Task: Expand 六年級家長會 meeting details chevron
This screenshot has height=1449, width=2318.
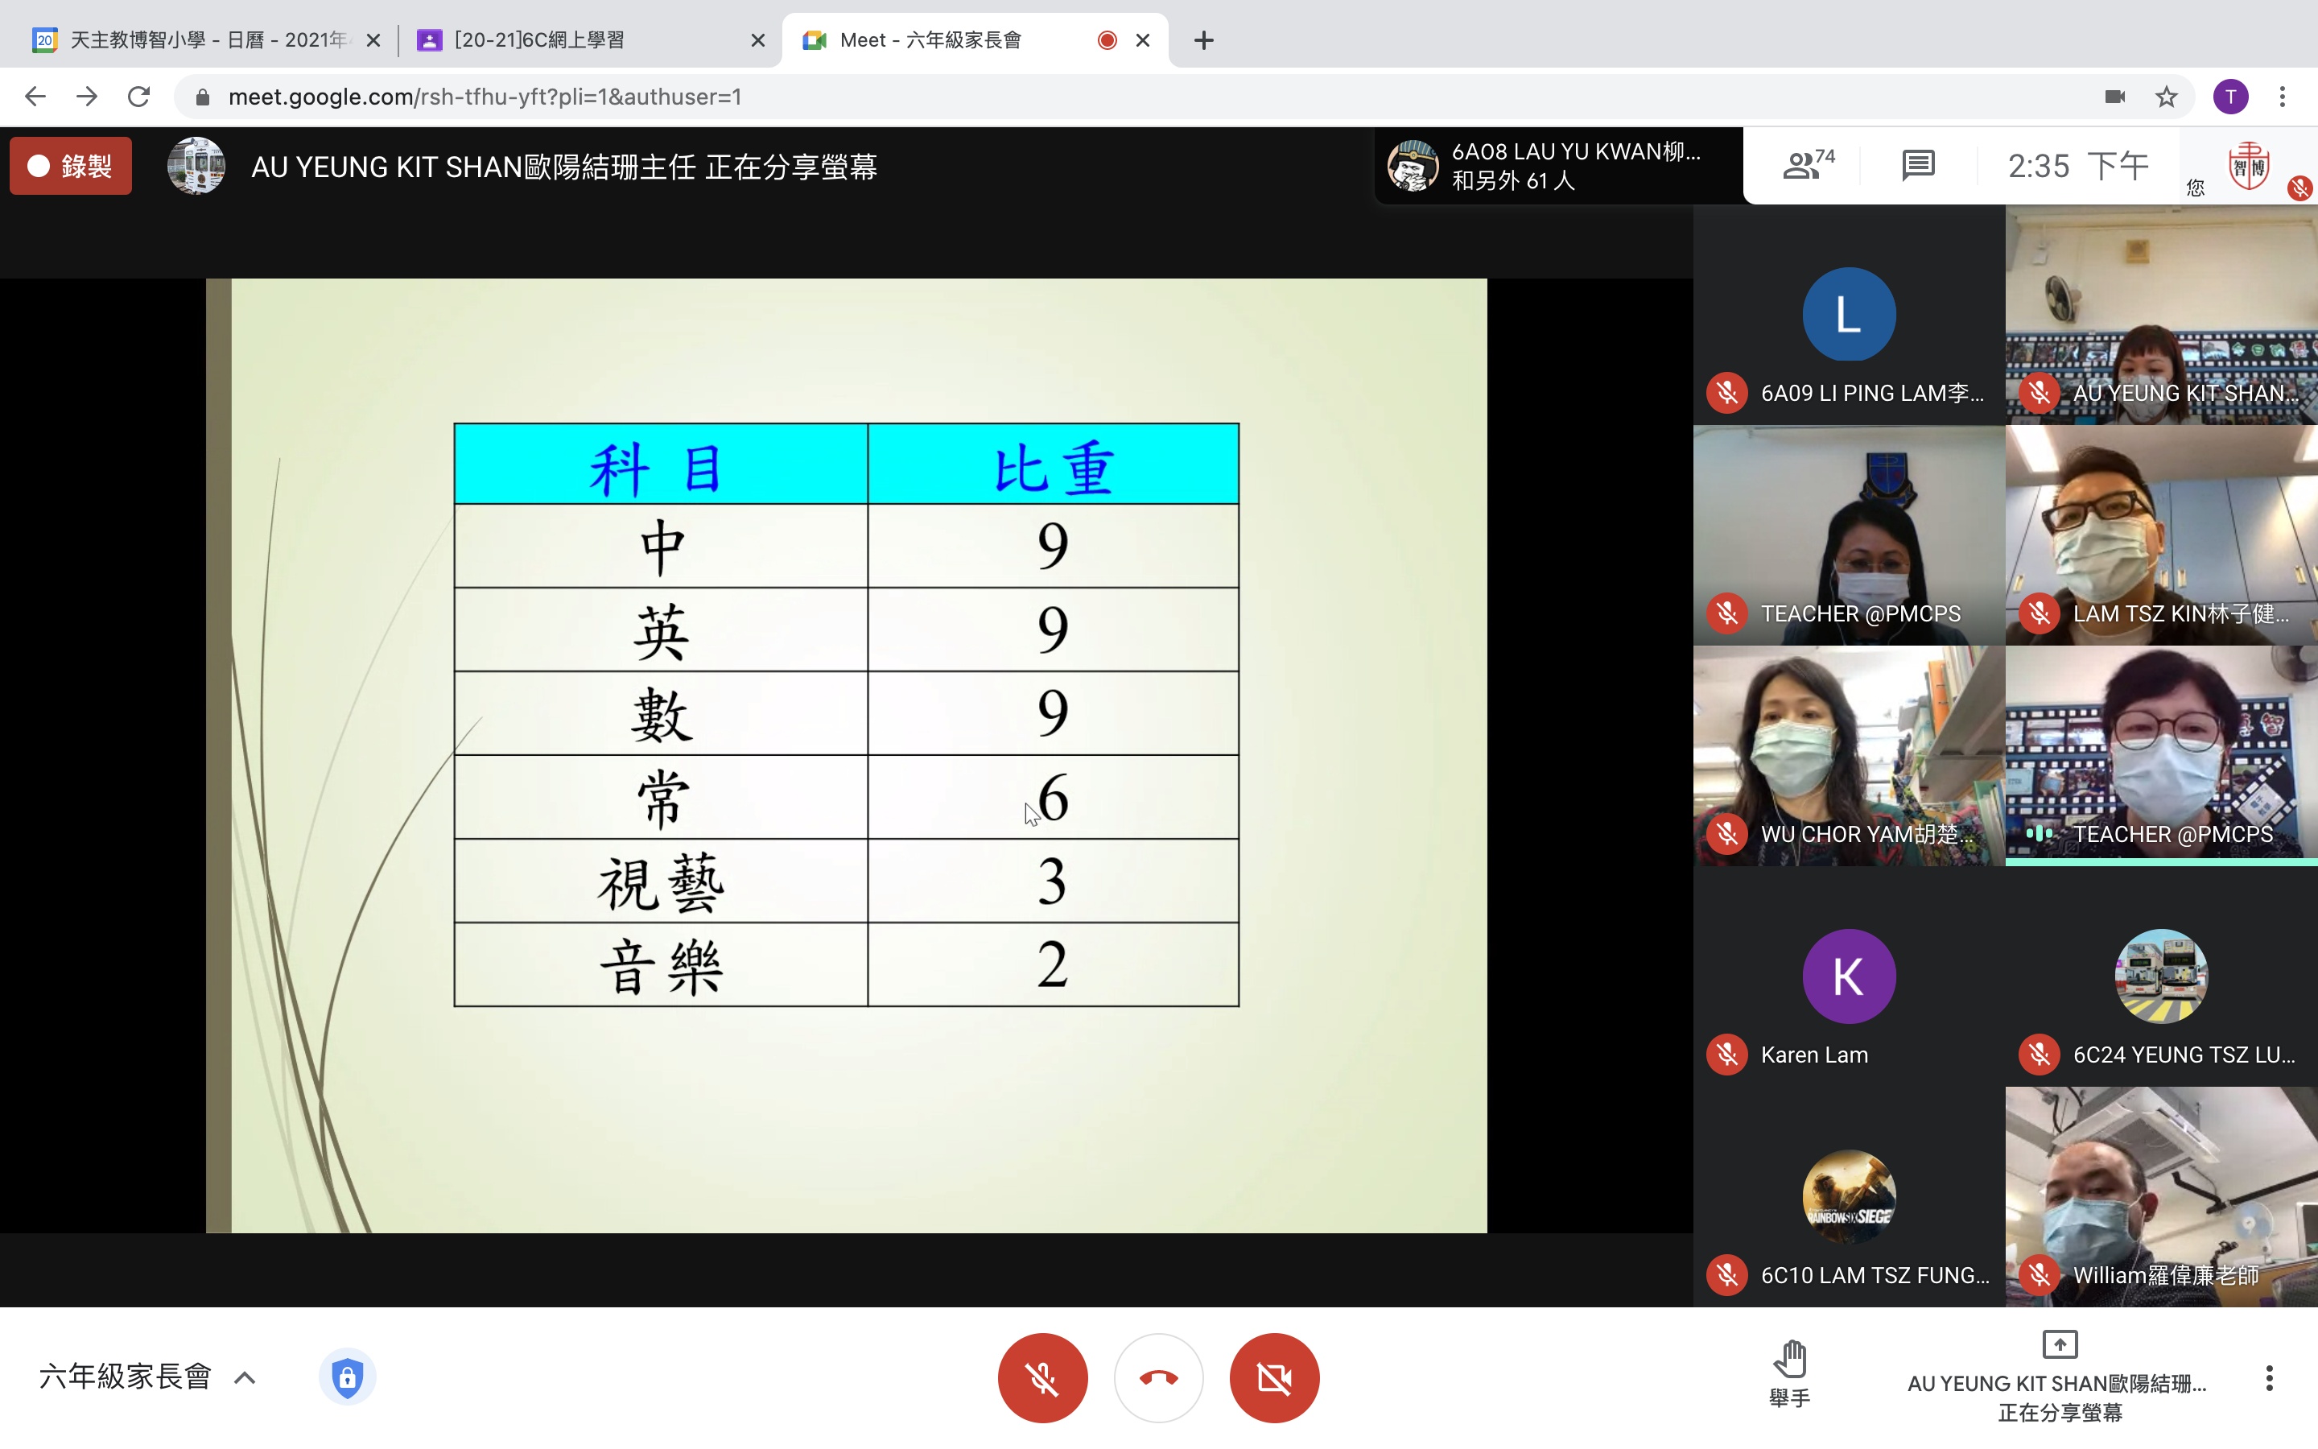Action: 245,1378
